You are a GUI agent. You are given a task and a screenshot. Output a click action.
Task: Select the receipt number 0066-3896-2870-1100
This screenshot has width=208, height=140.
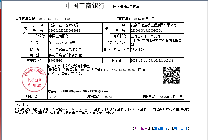54,19
